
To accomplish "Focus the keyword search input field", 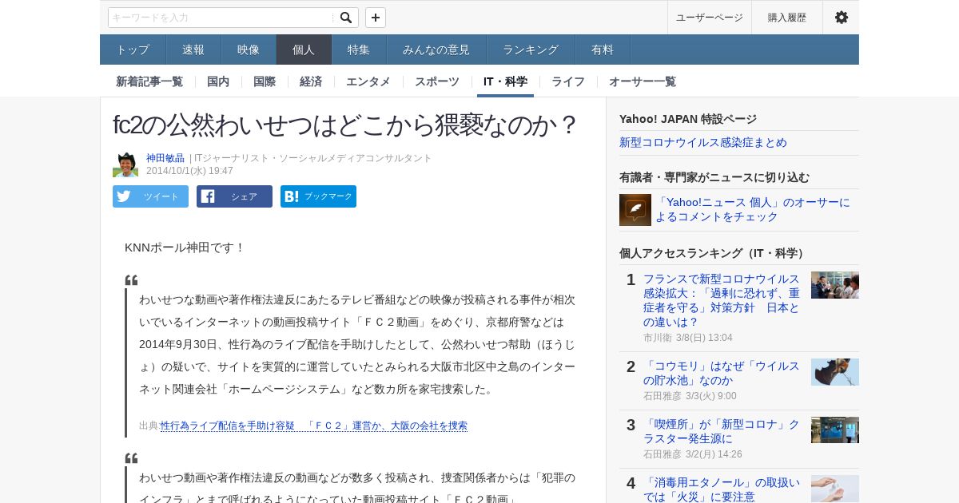I will (x=221, y=18).
